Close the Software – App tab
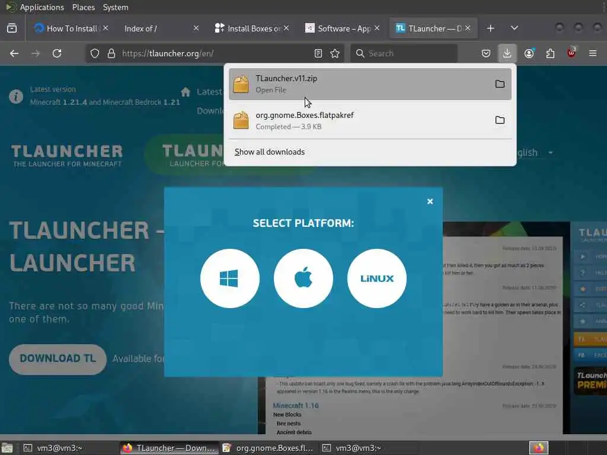Image resolution: width=607 pixels, height=455 pixels. tap(377, 28)
